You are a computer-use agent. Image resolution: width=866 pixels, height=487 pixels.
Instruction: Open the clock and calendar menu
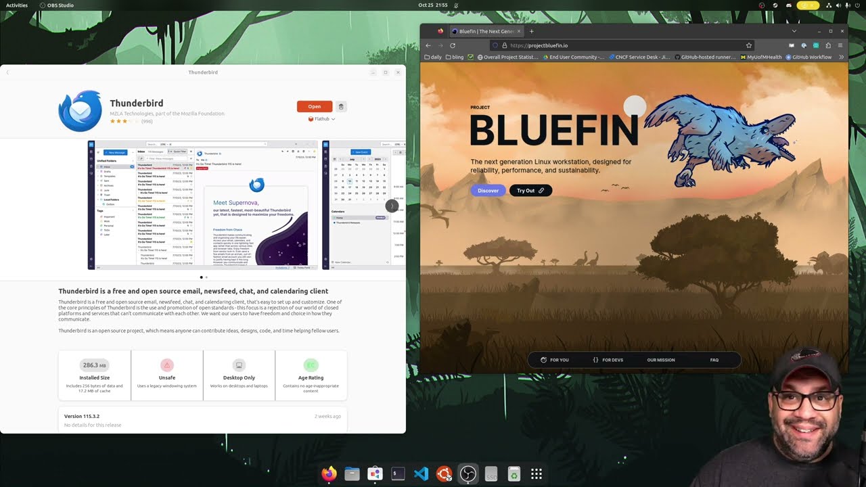tap(433, 5)
